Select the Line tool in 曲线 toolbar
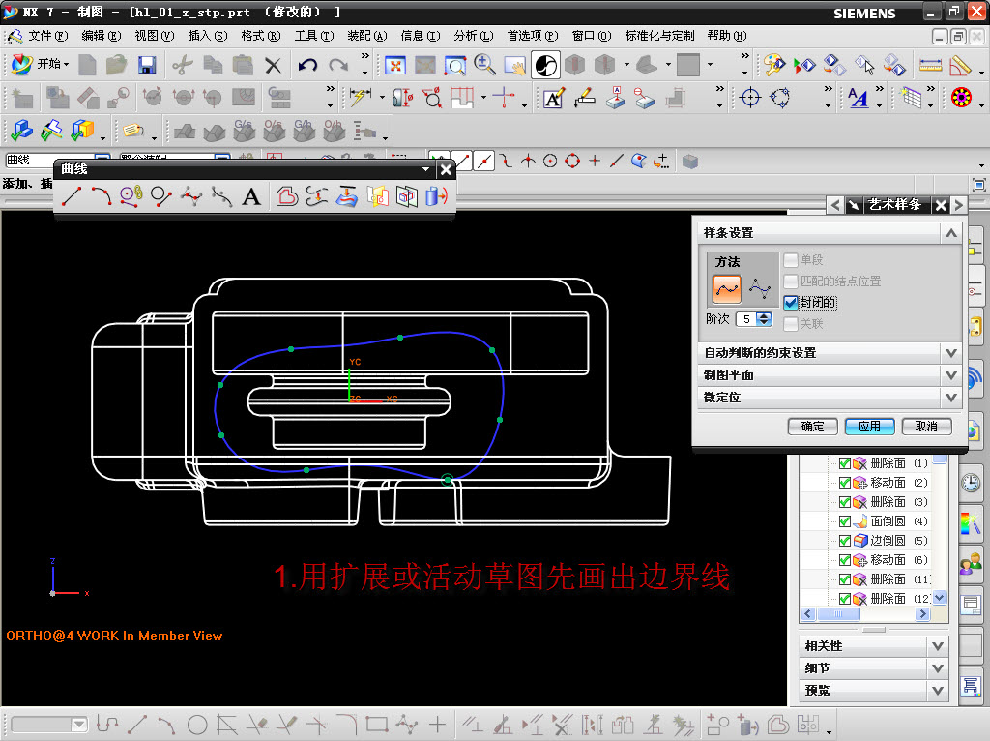The image size is (990, 741). [x=72, y=196]
